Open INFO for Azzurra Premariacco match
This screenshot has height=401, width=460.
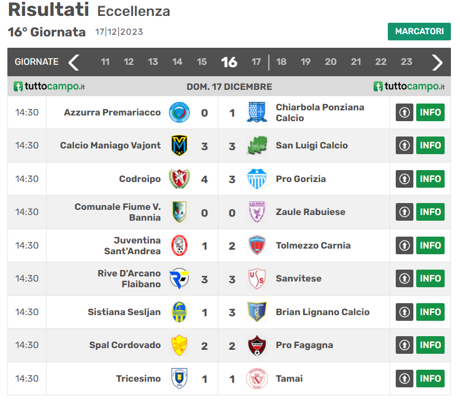pyautogui.click(x=430, y=112)
